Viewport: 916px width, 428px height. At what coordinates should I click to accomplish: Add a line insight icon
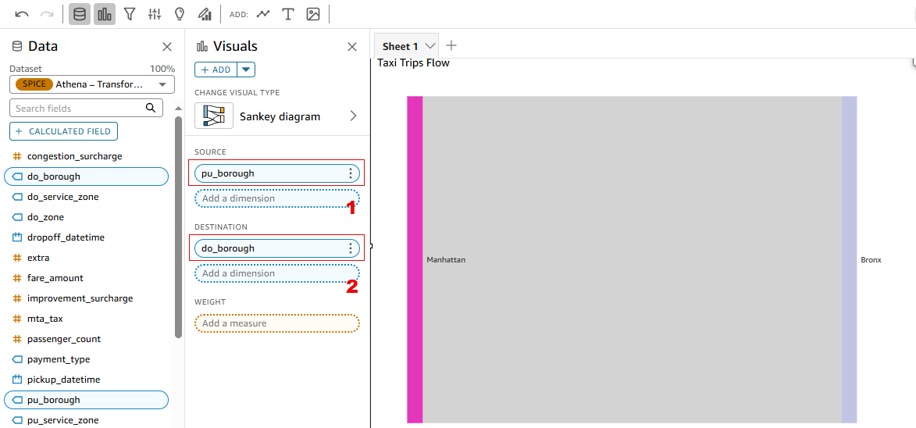point(263,14)
